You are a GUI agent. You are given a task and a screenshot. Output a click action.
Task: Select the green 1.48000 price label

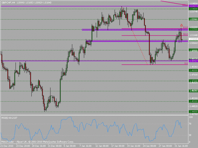(194, 70)
